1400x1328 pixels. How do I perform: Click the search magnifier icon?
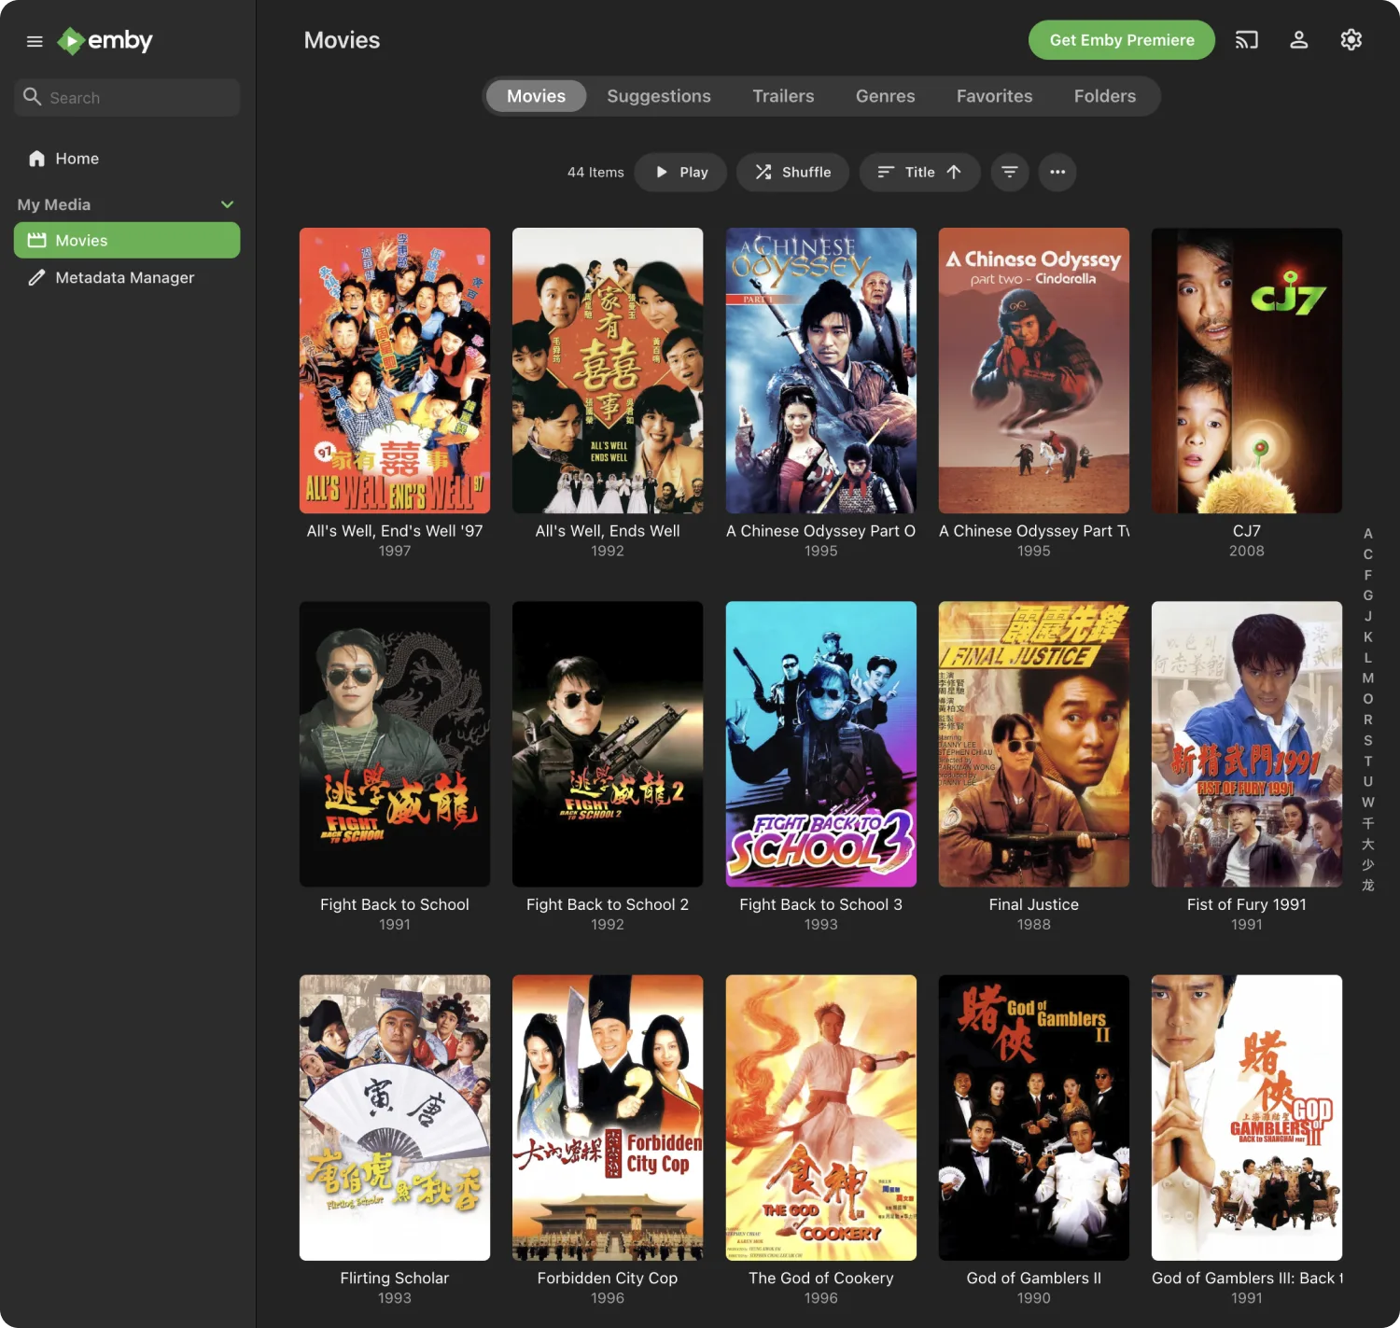pyautogui.click(x=32, y=97)
